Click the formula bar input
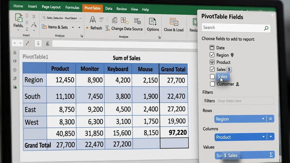 125,44
